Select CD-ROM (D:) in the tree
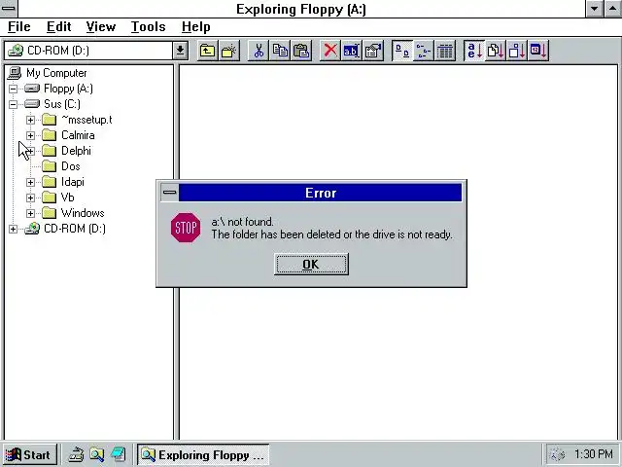The width and height of the screenshot is (622, 467). pos(75,229)
